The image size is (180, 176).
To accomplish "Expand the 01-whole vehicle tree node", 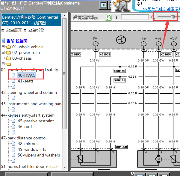I will (3, 47).
